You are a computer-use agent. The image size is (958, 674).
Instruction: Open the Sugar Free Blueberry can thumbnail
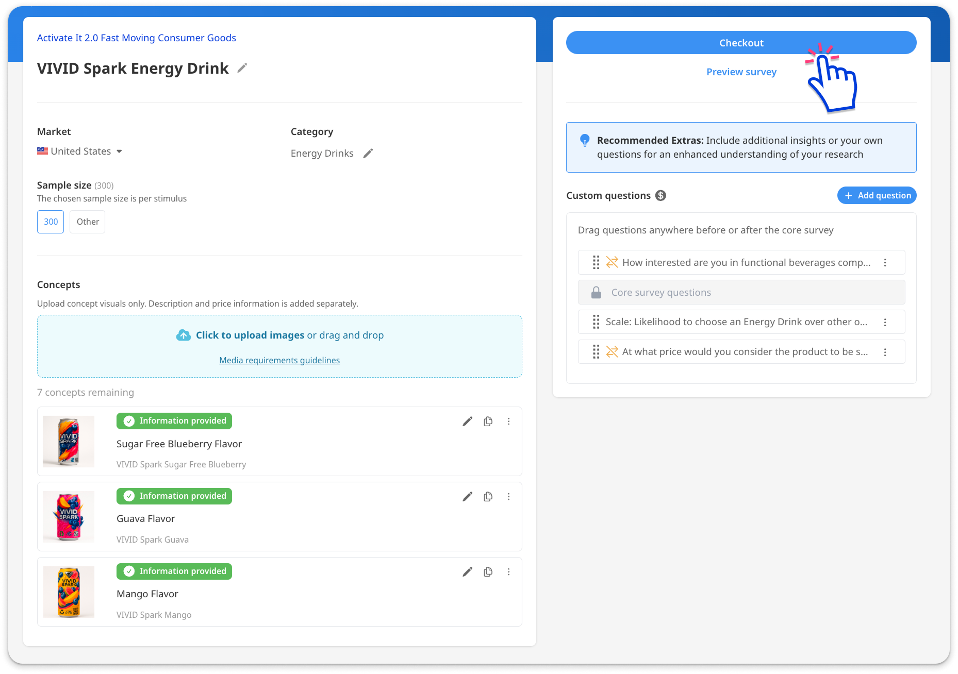(x=69, y=442)
